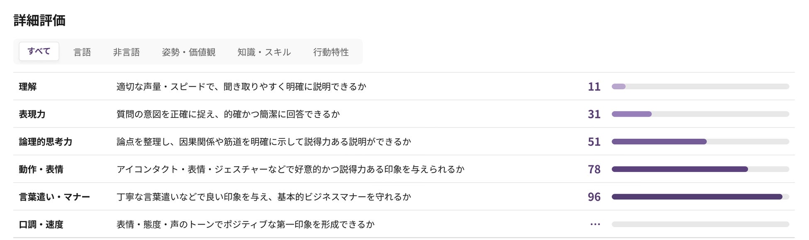Click the 動作・表情 row label
The width and height of the screenshot is (809, 240).
click(x=41, y=169)
